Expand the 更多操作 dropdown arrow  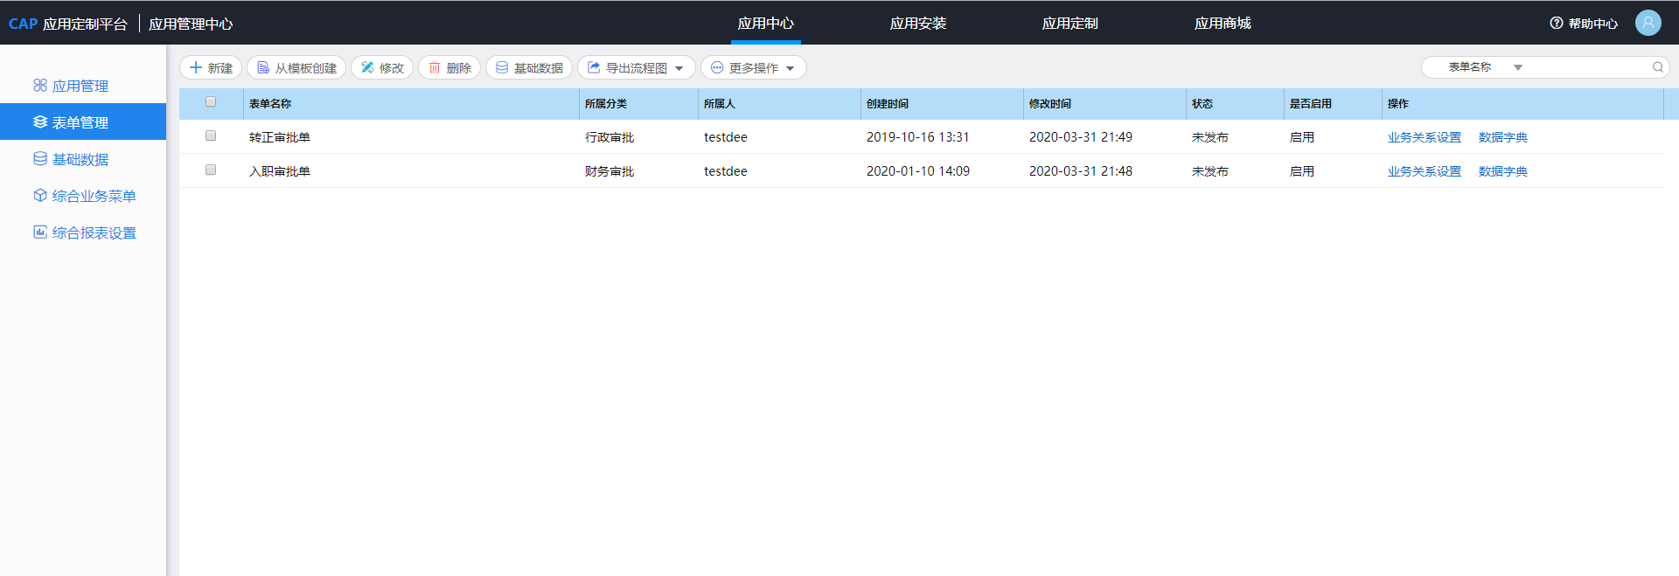[x=791, y=68]
